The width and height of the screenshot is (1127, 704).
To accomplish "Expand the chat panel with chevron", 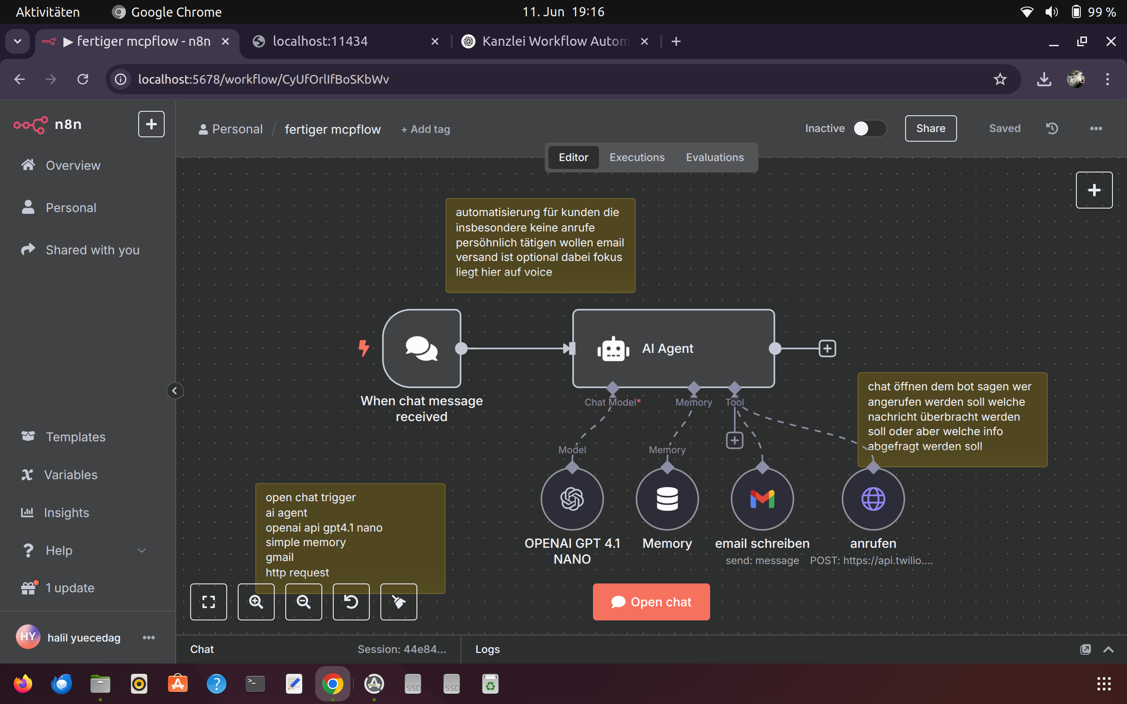I will click(1109, 649).
